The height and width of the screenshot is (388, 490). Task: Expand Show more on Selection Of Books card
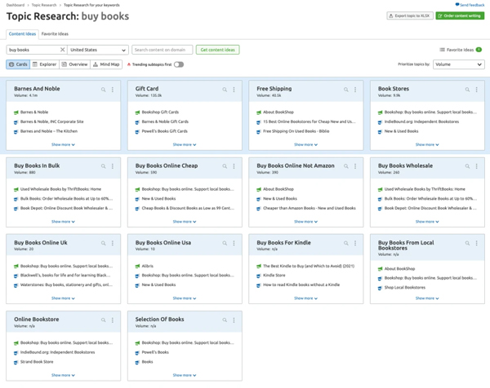click(x=185, y=375)
